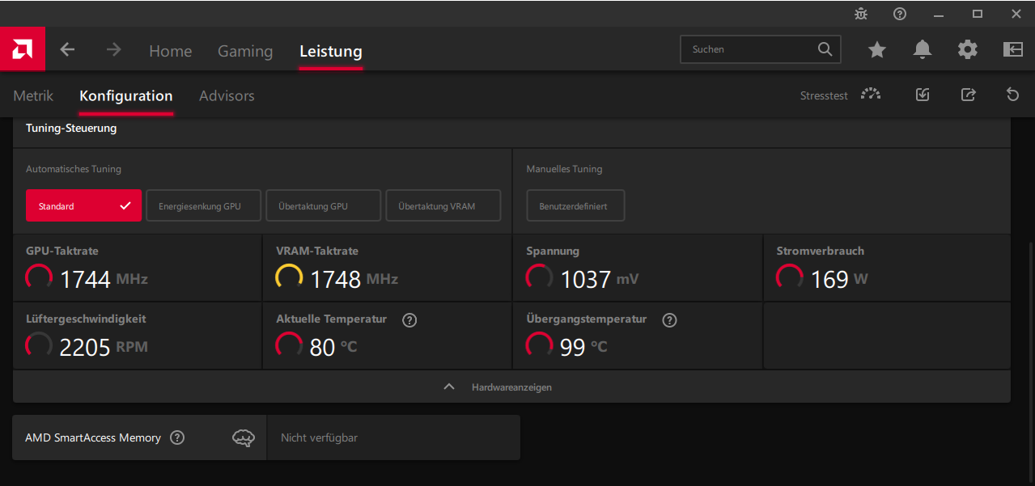Image resolution: width=1035 pixels, height=486 pixels.
Task: Open settings gear icon
Action: point(968,49)
